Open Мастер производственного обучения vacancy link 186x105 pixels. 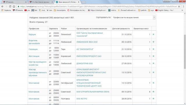coord(37,72)
